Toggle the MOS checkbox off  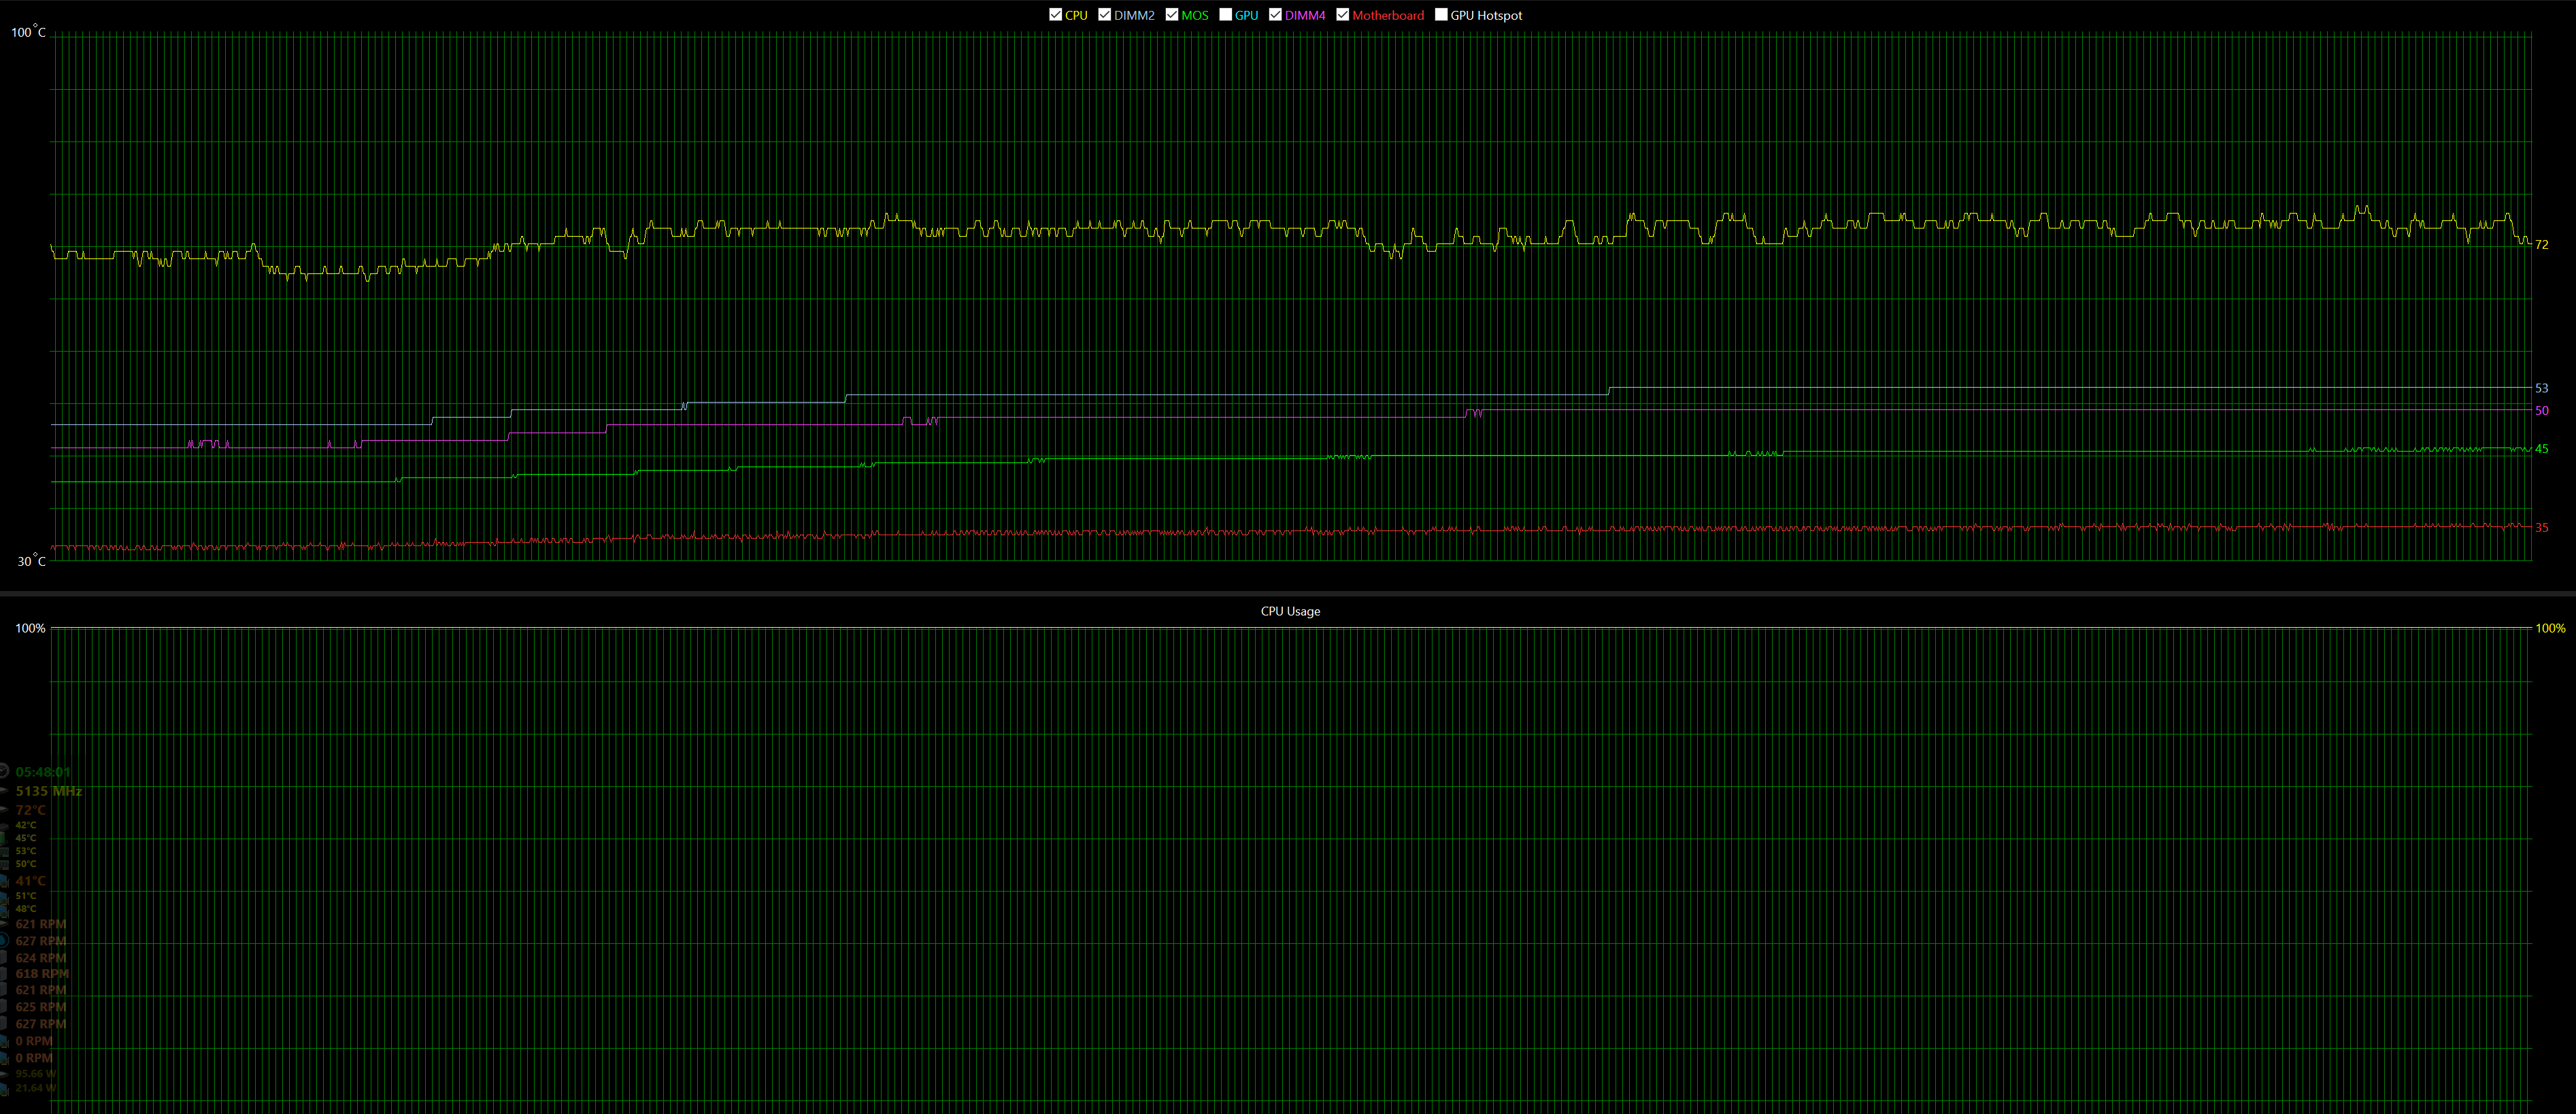tap(1172, 15)
